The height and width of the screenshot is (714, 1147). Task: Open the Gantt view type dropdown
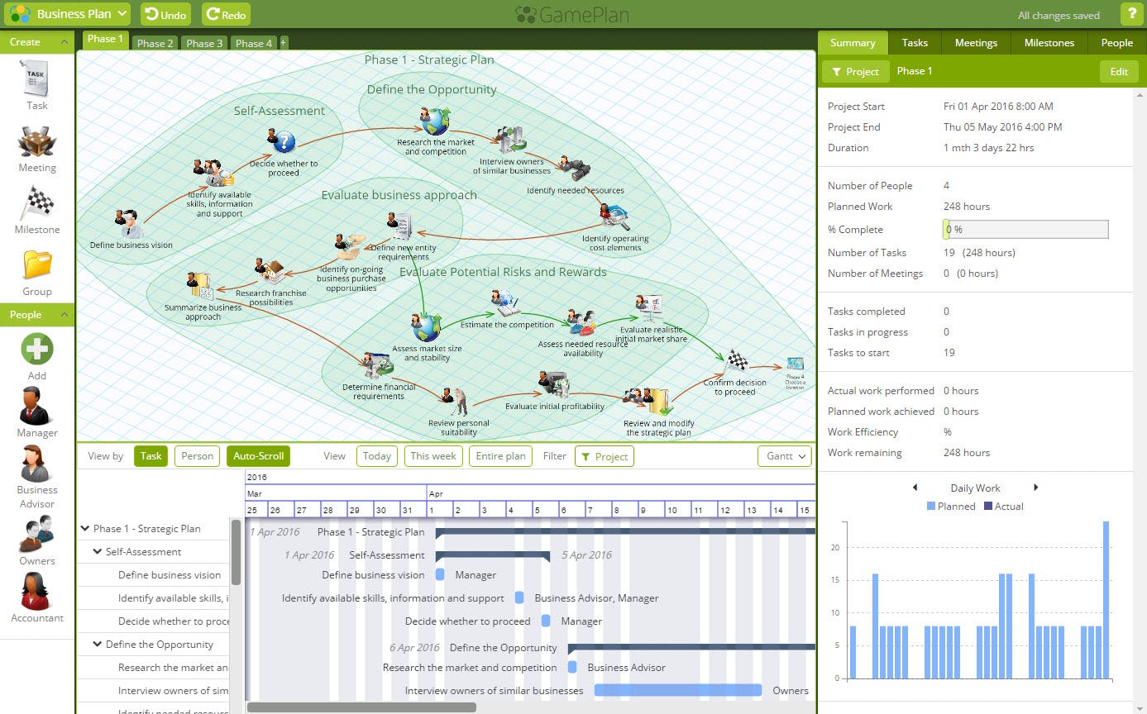784,455
